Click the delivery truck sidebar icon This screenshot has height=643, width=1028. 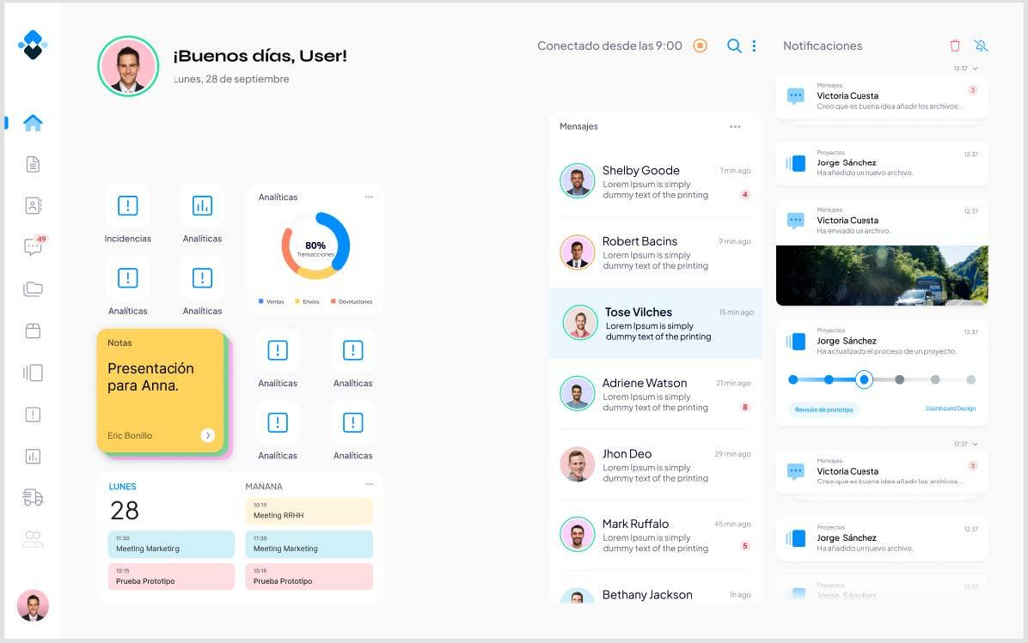[x=33, y=497]
